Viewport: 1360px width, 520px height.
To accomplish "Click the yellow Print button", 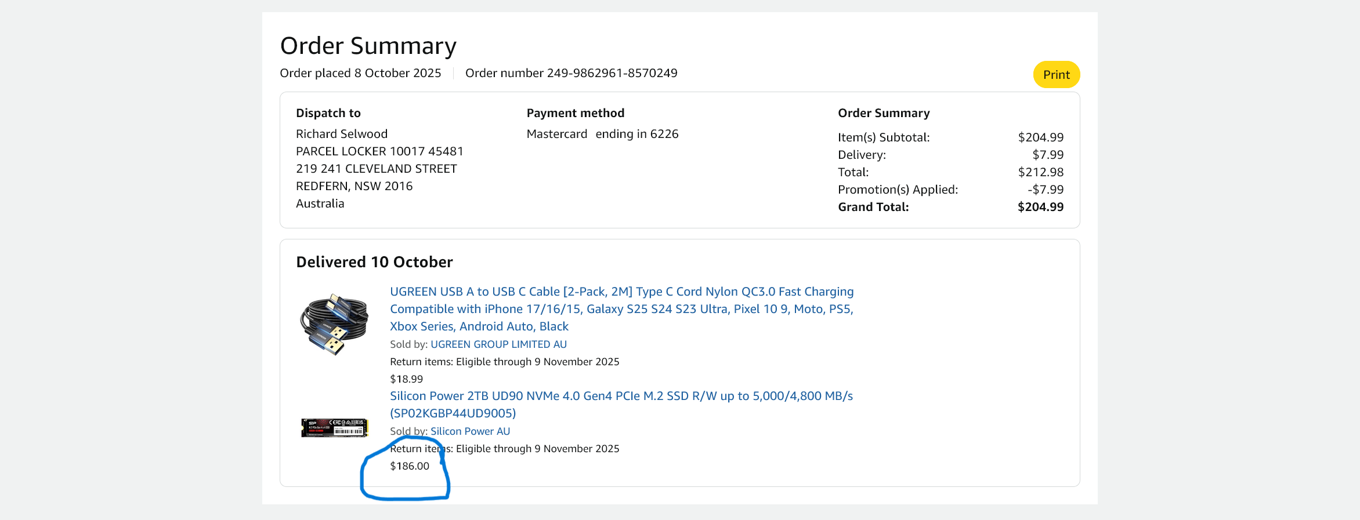I will click(x=1056, y=75).
